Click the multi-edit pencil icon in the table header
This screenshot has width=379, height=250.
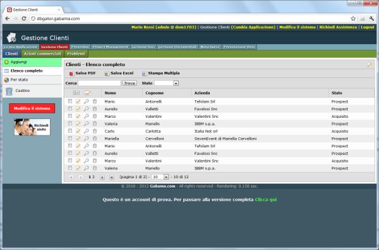click(x=87, y=93)
